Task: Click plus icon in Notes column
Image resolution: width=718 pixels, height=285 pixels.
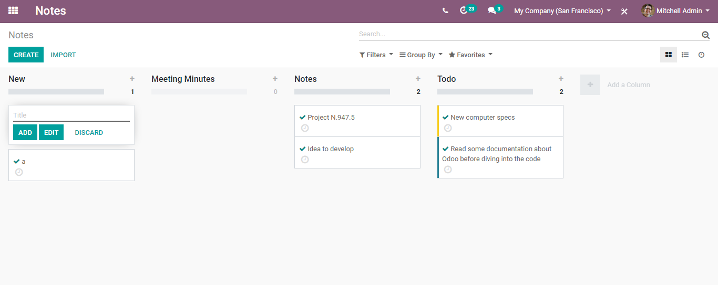Action: [418, 79]
